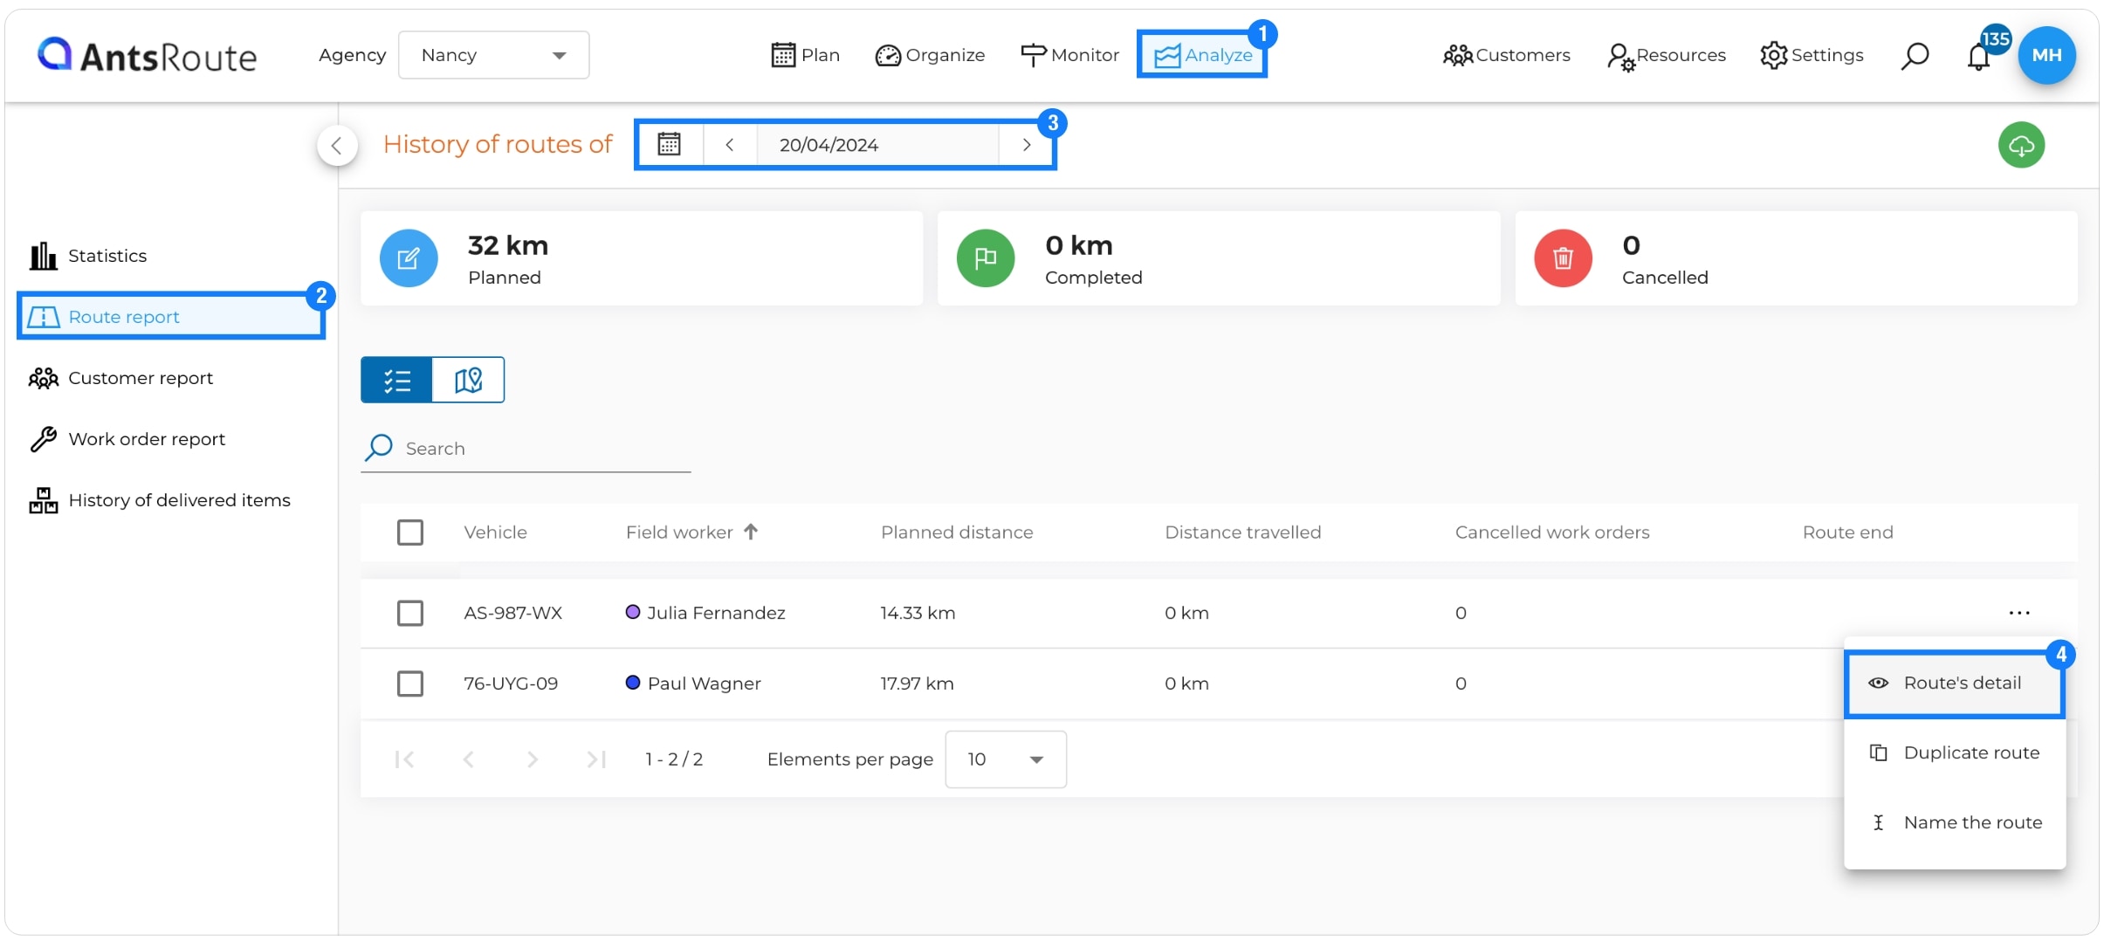This screenshot has width=2104, height=948.
Task: Go to the previous day's routes
Action: [730, 144]
